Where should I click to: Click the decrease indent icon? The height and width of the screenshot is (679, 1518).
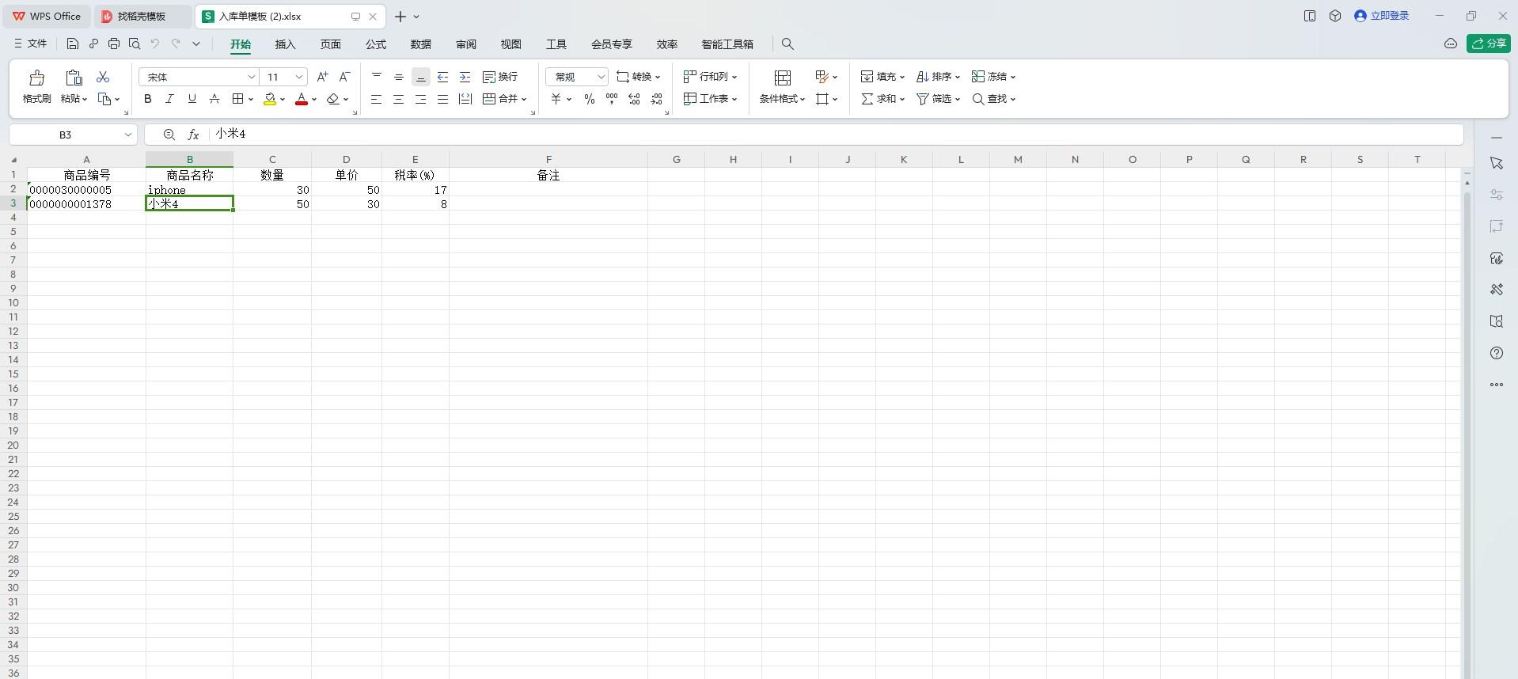(443, 77)
